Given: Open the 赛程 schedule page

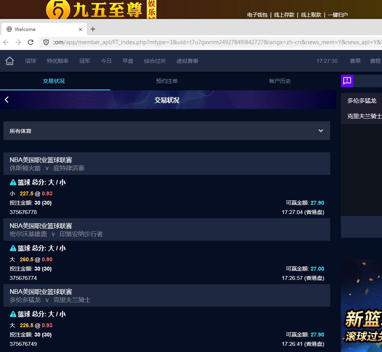Looking at the screenshot, I should [x=375, y=61].
